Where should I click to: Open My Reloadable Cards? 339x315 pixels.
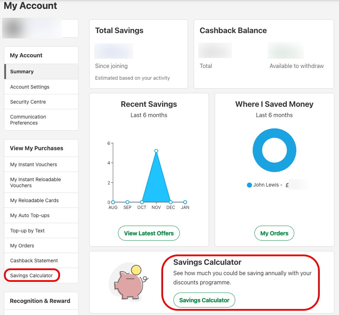click(34, 200)
